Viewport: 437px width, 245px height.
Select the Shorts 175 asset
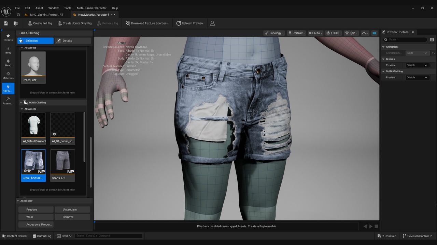point(62,165)
